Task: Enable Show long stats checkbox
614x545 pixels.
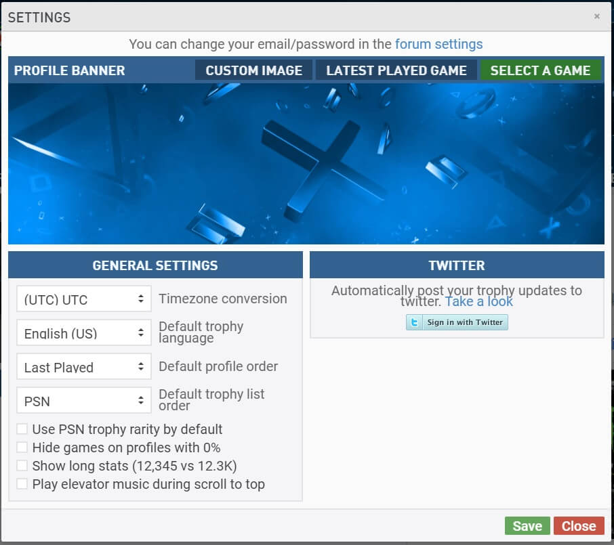Action: 22,466
